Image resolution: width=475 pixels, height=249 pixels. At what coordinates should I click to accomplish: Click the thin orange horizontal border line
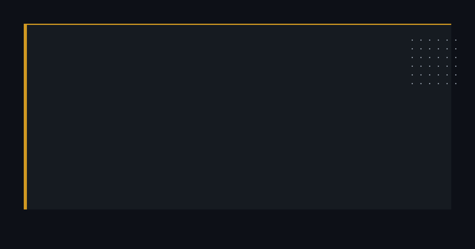(x=237, y=24)
